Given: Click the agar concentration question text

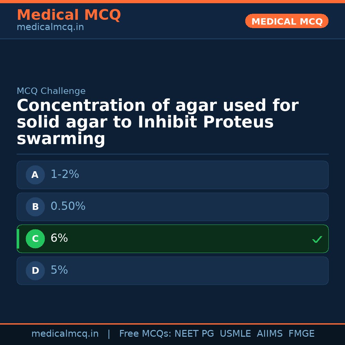Looking at the screenshot, I should pos(157,122).
